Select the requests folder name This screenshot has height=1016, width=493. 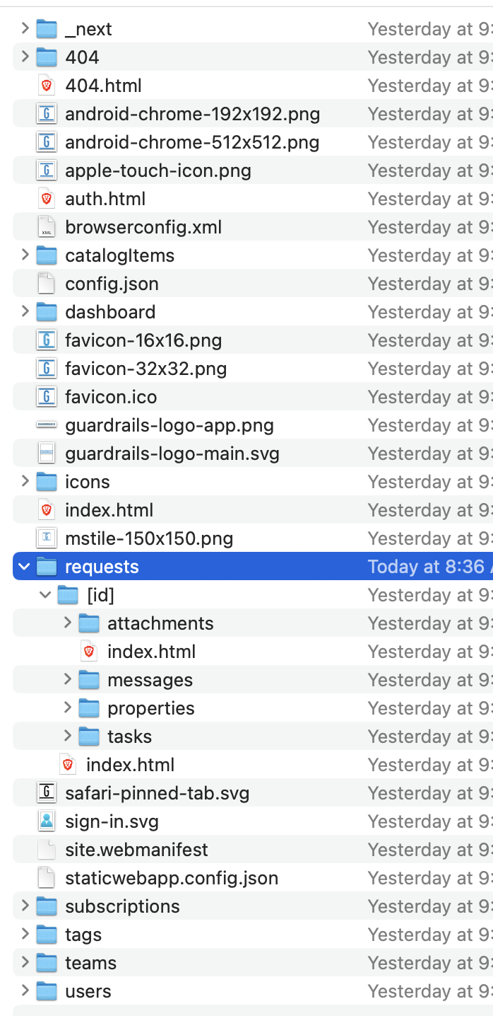pos(102,567)
